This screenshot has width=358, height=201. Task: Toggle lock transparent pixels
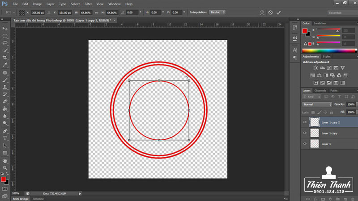click(x=313, y=113)
